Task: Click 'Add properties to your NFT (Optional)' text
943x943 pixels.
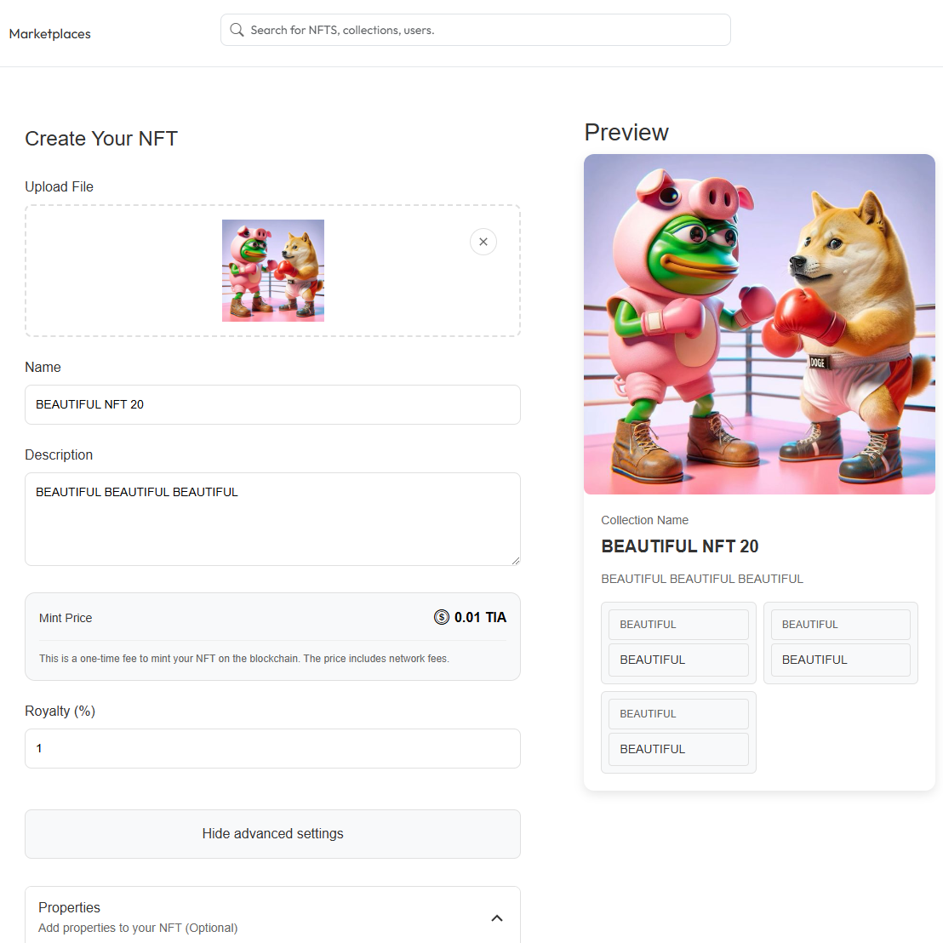Action: [x=138, y=928]
